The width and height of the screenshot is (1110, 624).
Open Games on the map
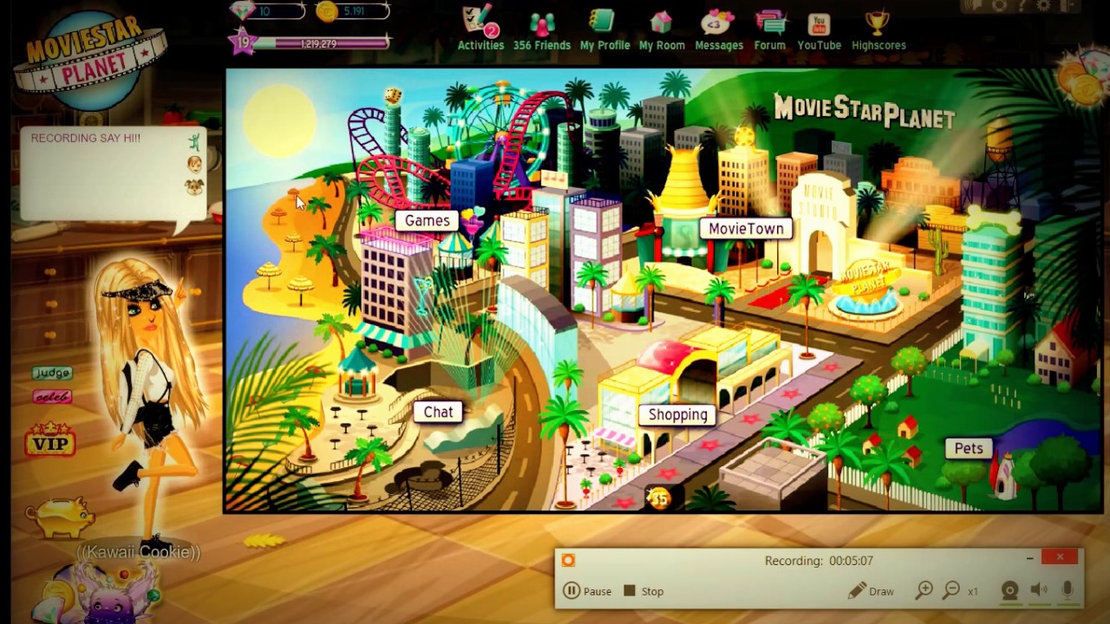428,220
